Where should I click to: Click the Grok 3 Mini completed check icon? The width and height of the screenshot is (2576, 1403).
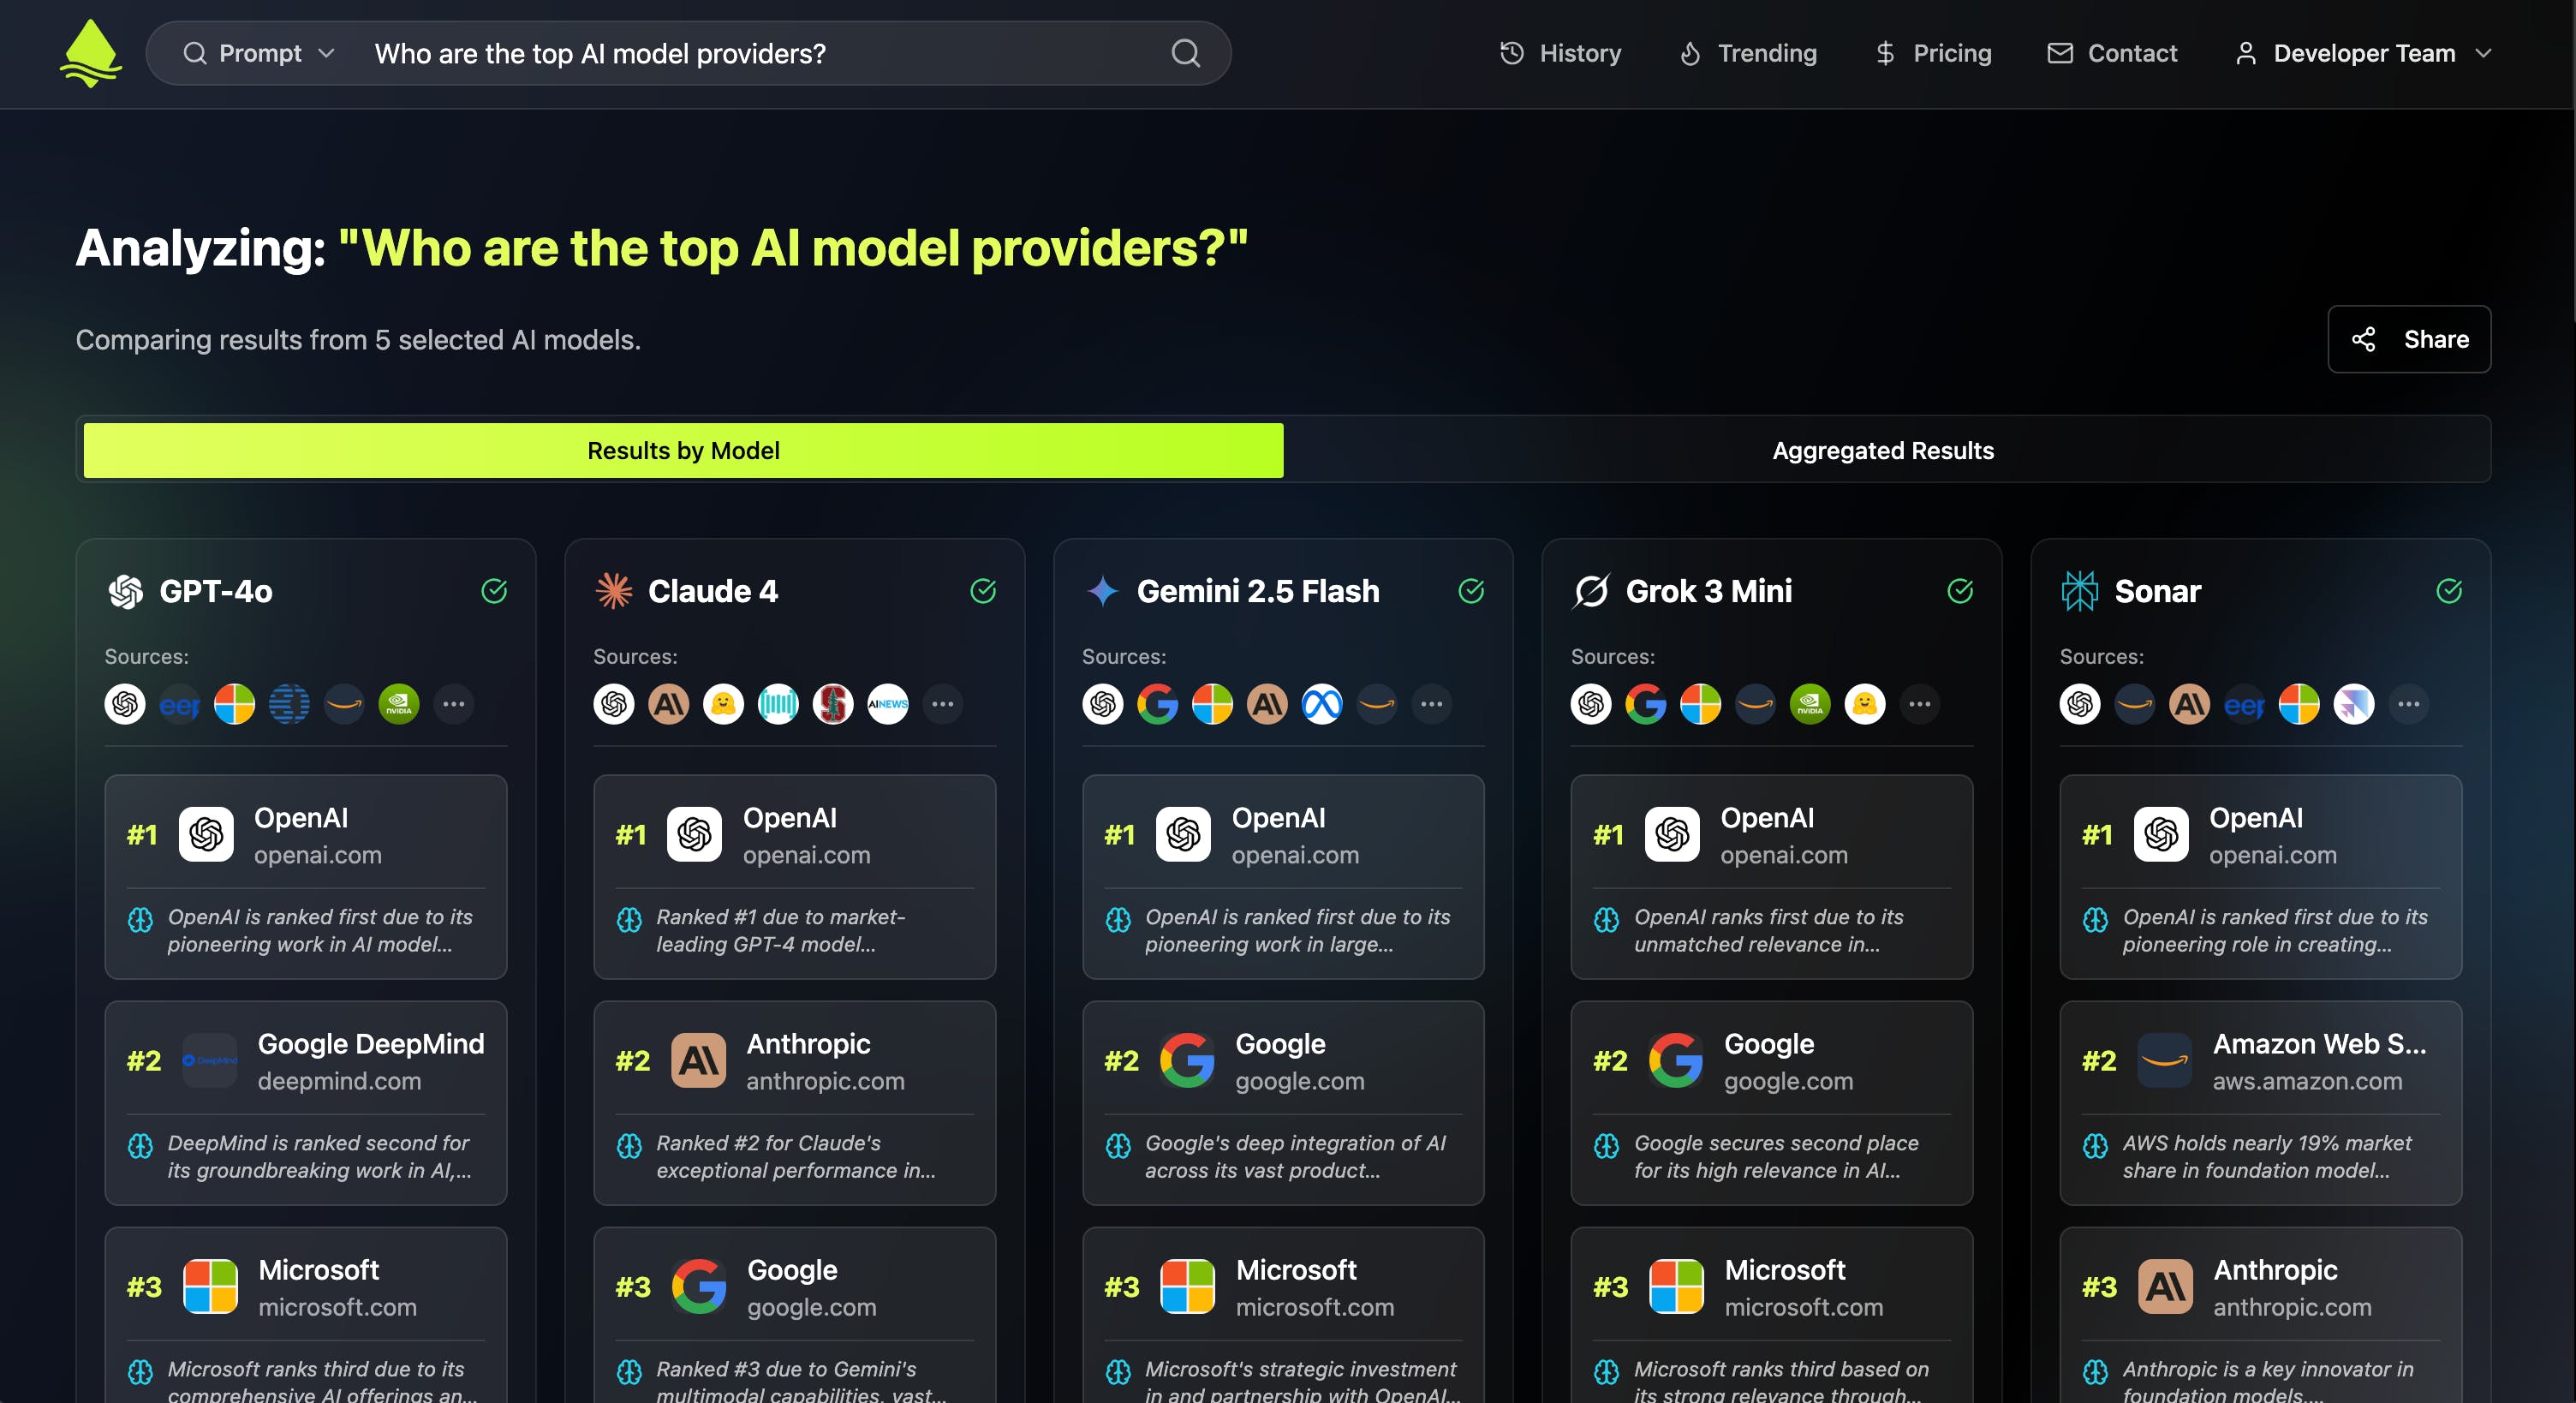(x=1960, y=591)
